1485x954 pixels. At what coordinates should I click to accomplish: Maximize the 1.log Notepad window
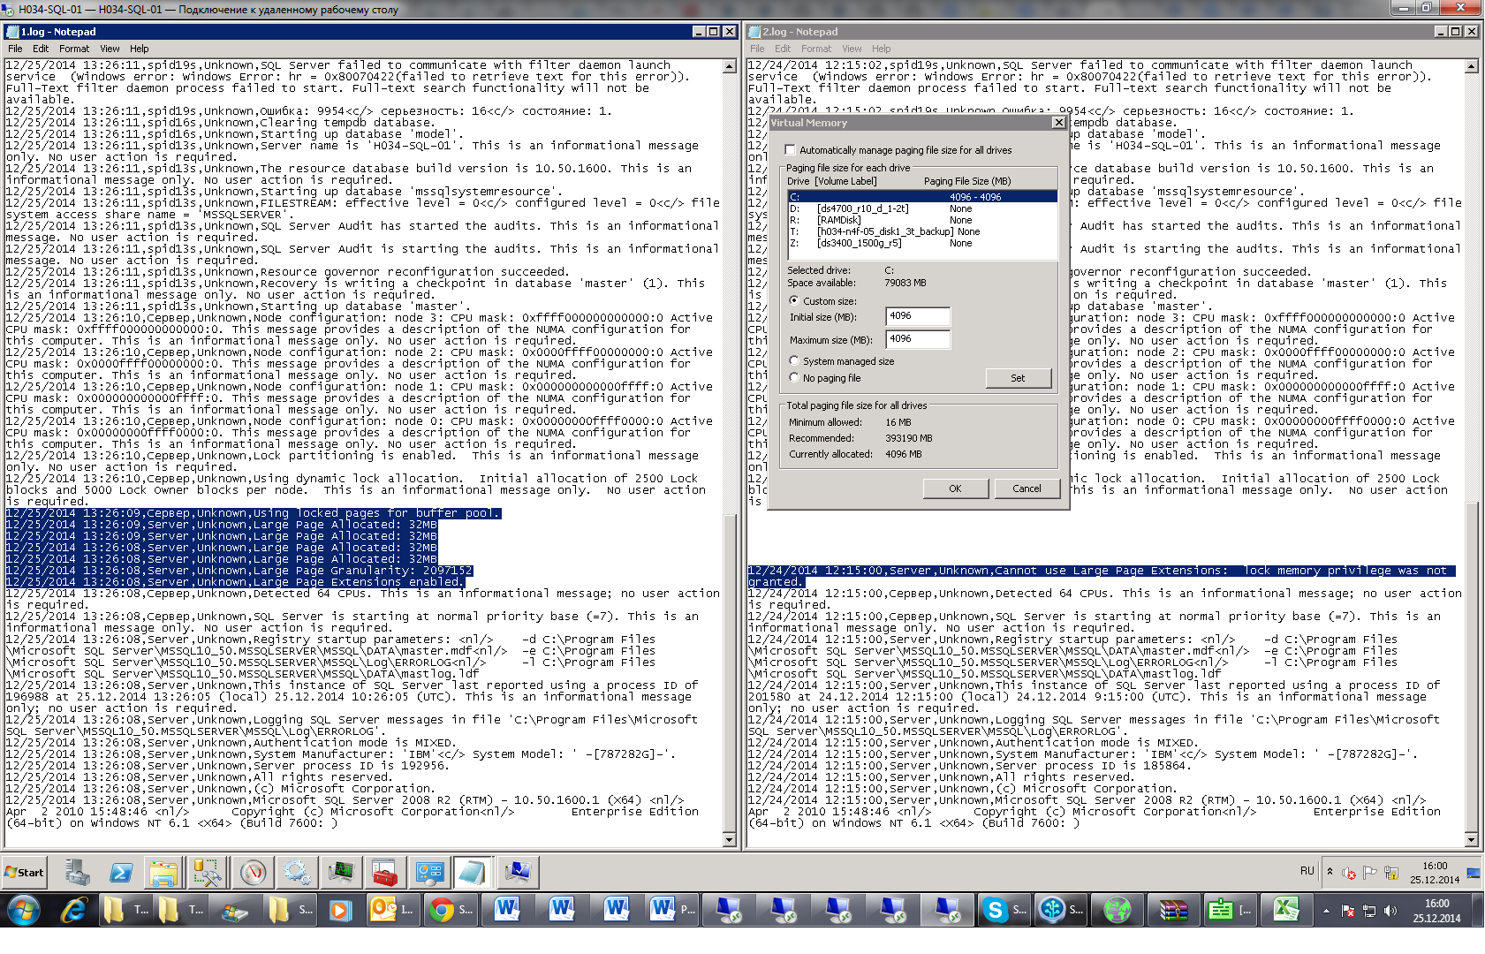pyautogui.click(x=714, y=32)
